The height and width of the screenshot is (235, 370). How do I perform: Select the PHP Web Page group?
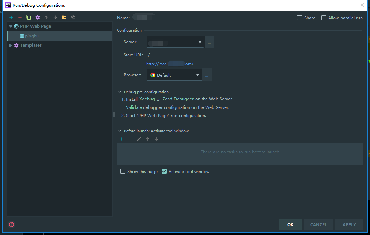[x=35, y=26]
